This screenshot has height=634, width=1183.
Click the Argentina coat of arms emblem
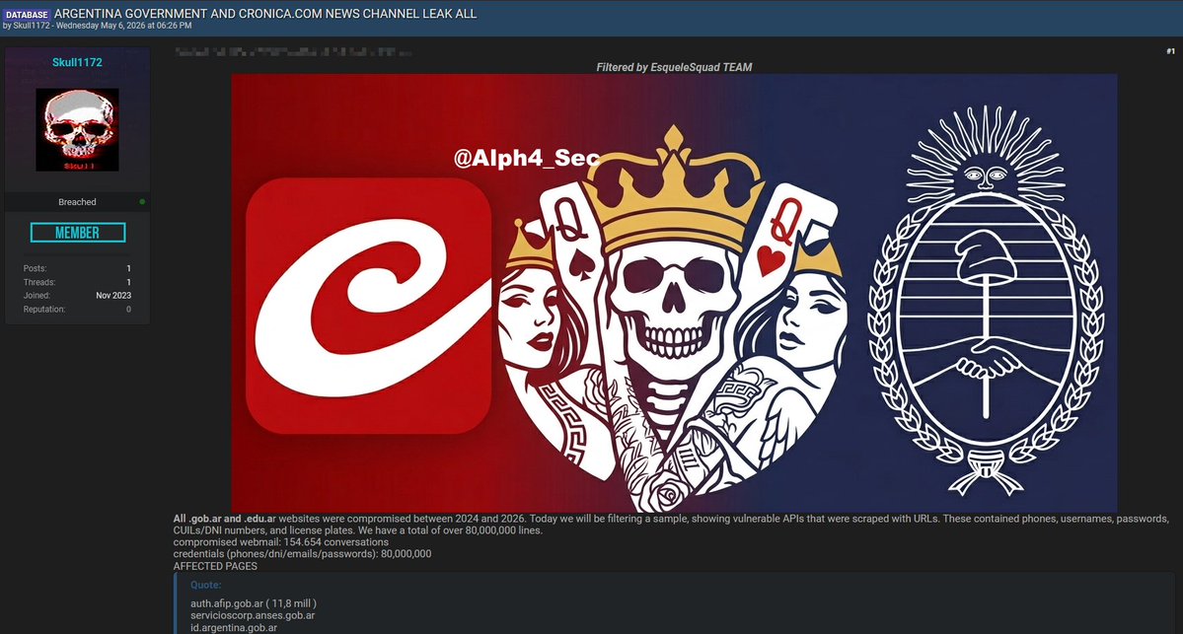point(986,300)
